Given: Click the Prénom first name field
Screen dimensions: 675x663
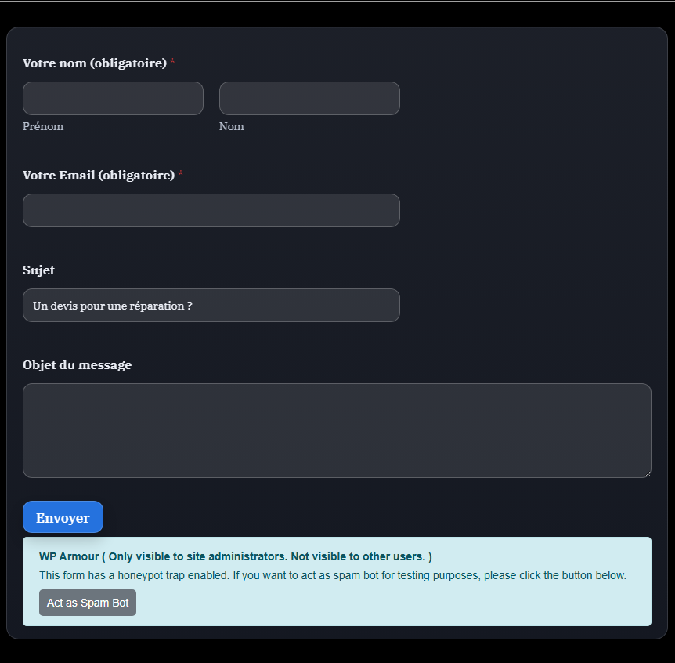Looking at the screenshot, I should (113, 99).
